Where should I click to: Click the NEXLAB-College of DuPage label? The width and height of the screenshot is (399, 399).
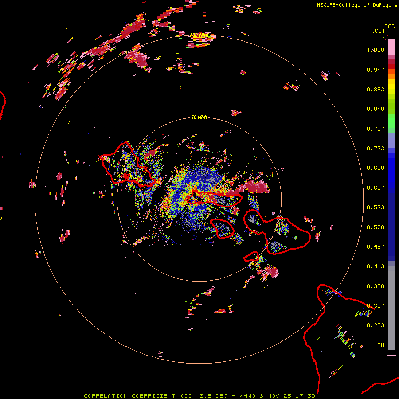tap(354, 5)
